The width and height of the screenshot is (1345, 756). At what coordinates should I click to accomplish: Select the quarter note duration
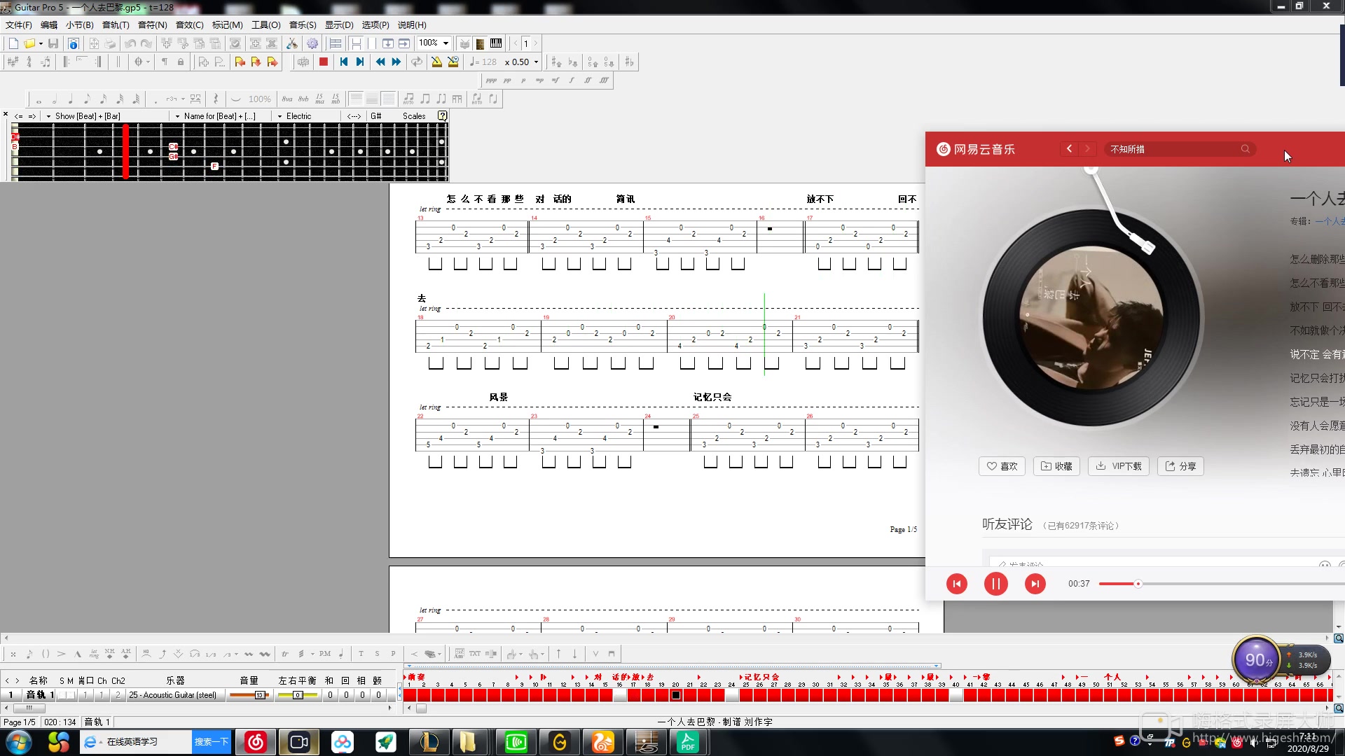coord(71,99)
